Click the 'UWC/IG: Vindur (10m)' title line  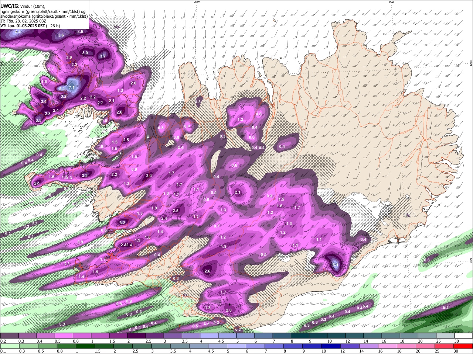[23, 6]
